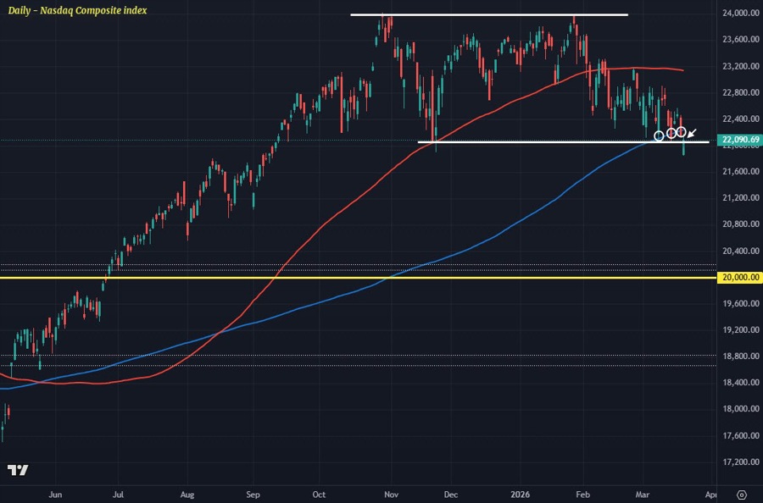Click the Daily - Nasdaq Composite index title
The height and width of the screenshot is (503, 763).
click(x=77, y=10)
